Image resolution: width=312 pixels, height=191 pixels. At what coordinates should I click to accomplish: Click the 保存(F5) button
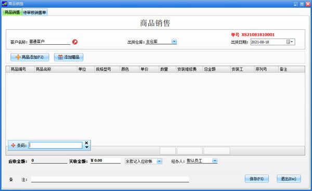pyautogui.click(x=257, y=179)
